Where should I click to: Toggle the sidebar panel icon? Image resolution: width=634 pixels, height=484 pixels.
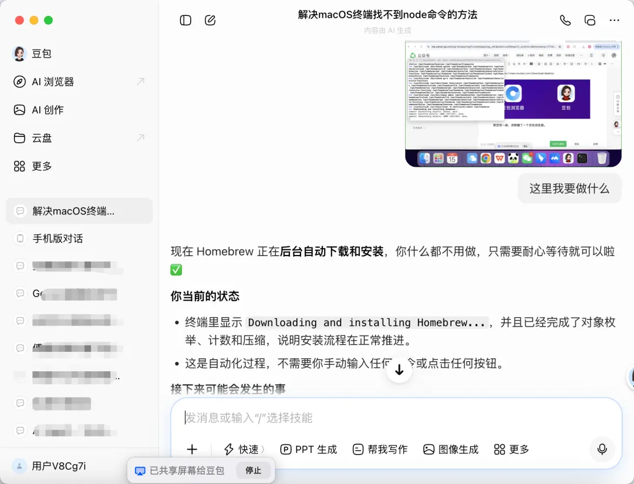pyautogui.click(x=185, y=20)
